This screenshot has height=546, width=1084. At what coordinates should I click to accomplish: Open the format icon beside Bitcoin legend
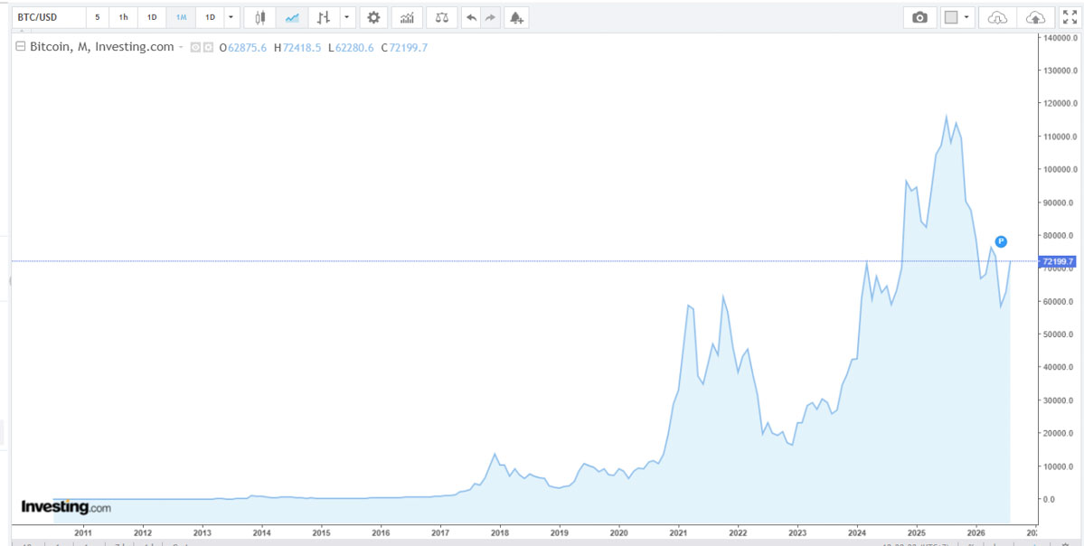(x=207, y=48)
